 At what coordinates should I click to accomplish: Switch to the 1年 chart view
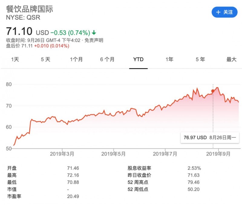pyautogui.click(x=169, y=60)
